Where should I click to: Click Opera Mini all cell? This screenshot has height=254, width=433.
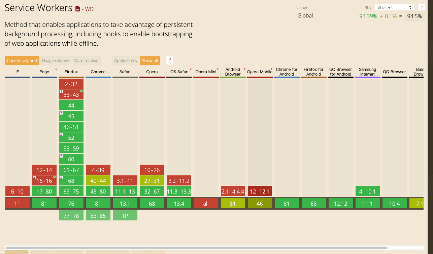(x=206, y=204)
